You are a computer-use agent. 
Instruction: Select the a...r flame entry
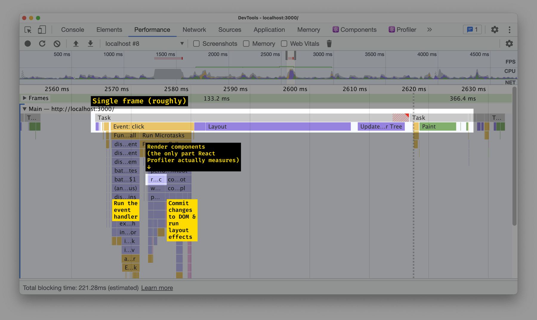click(x=130, y=259)
